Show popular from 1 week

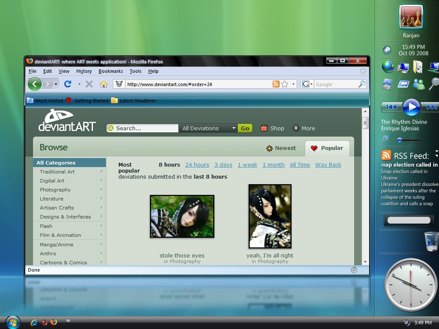(247, 164)
